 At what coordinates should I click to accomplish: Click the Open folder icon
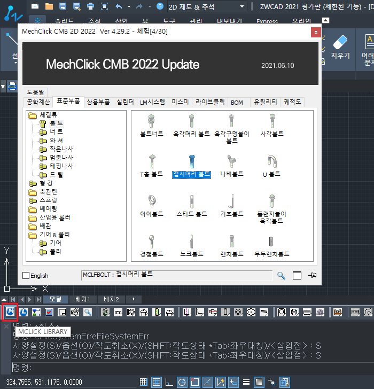[x=49, y=6]
